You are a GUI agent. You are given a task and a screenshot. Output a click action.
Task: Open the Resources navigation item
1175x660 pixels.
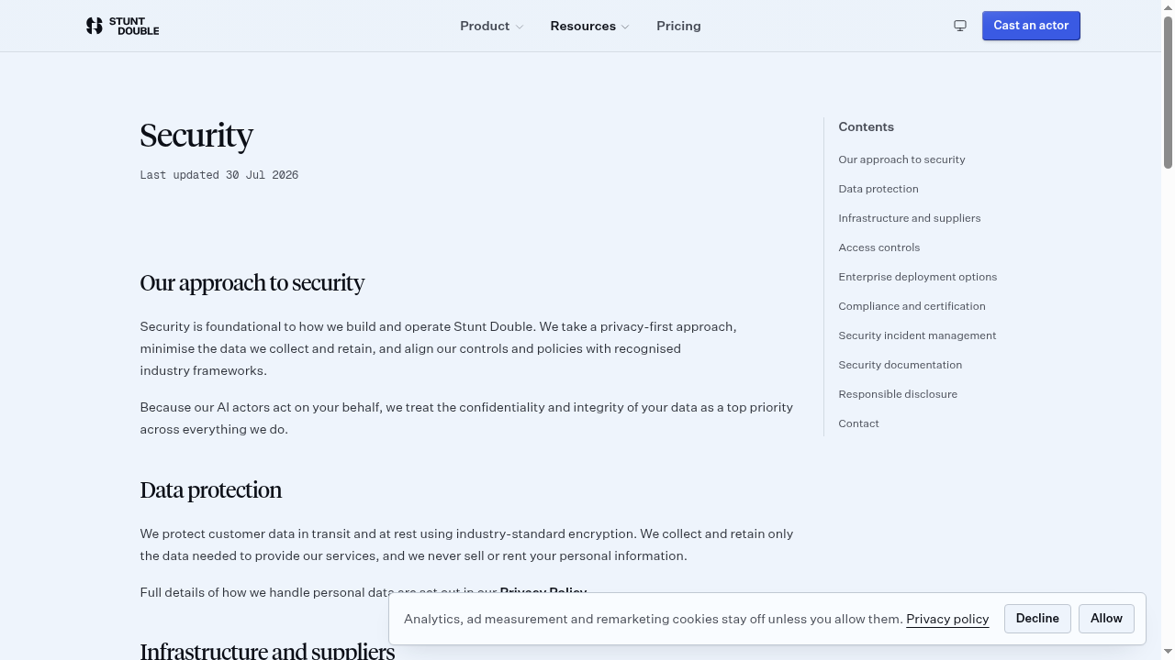click(583, 26)
